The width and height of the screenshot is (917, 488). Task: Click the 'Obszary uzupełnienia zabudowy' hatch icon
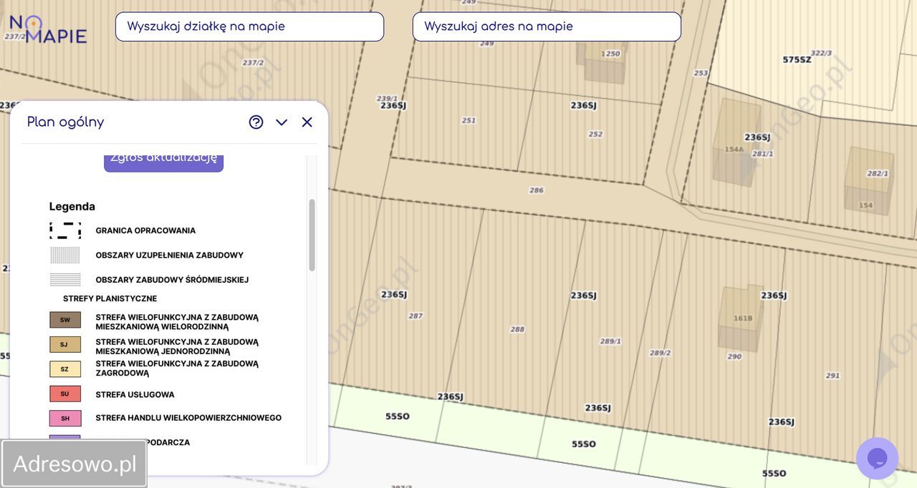(x=65, y=255)
